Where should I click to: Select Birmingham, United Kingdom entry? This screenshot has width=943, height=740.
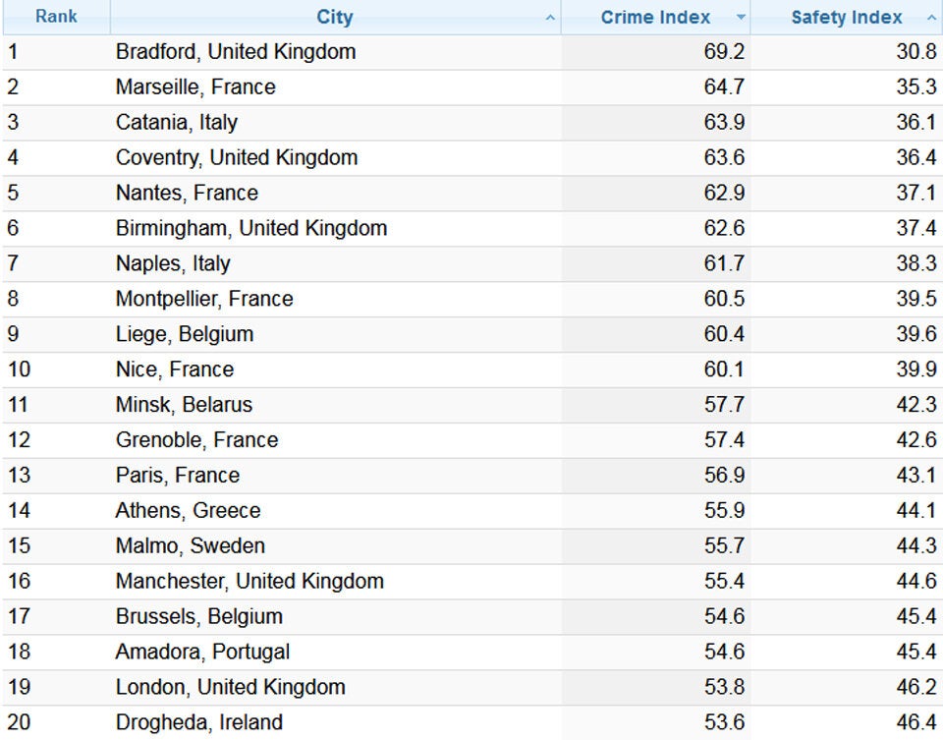click(x=251, y=228)
